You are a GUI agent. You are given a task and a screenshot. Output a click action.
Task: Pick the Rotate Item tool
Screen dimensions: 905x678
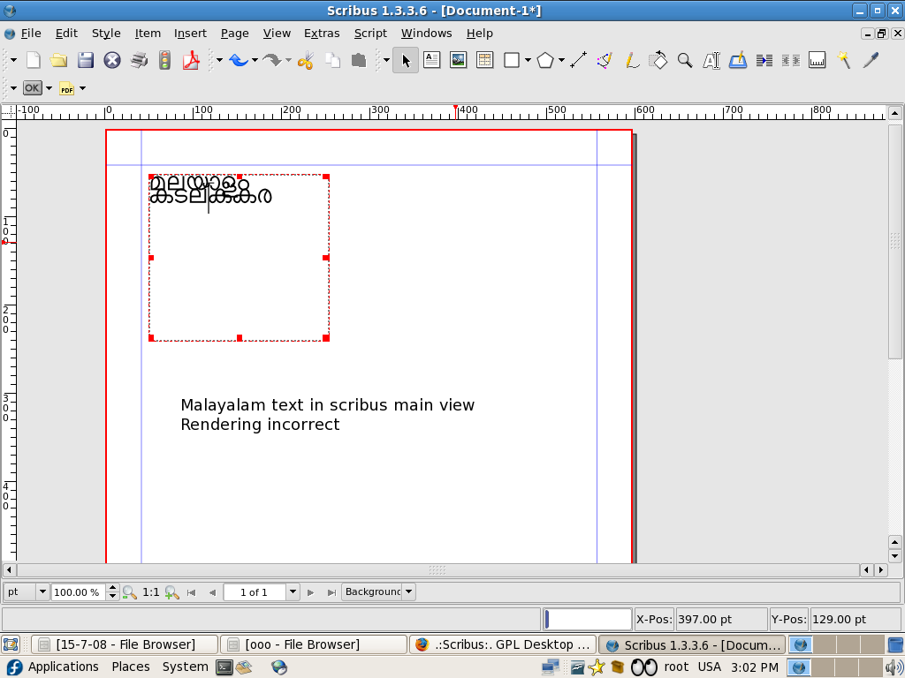coord(658,60)
